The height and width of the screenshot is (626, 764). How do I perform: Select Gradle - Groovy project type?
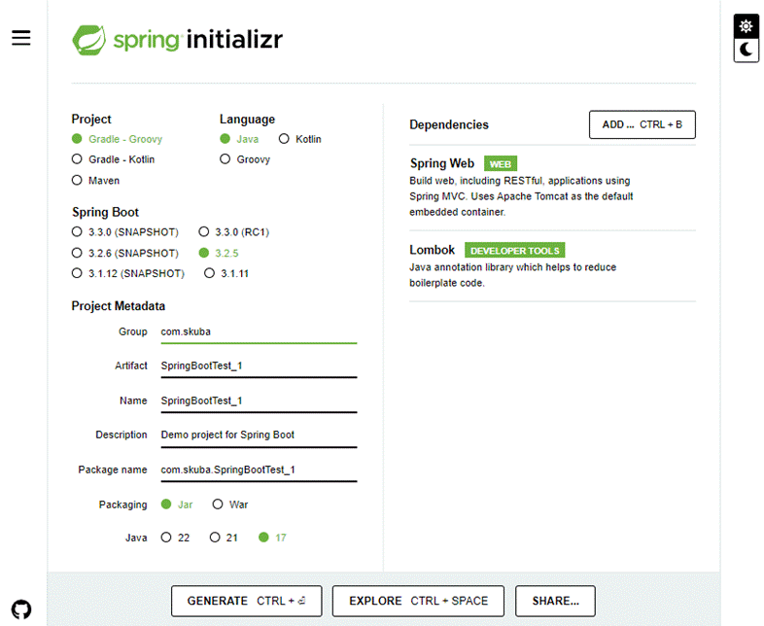click(x=117, y=139)
